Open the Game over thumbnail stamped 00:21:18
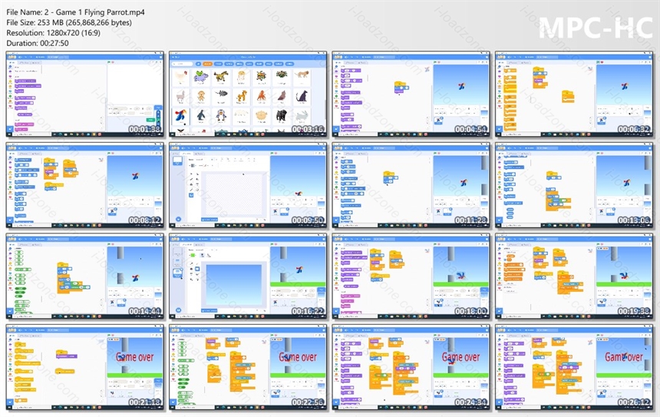660x417 pixels. tap(85, 368)
